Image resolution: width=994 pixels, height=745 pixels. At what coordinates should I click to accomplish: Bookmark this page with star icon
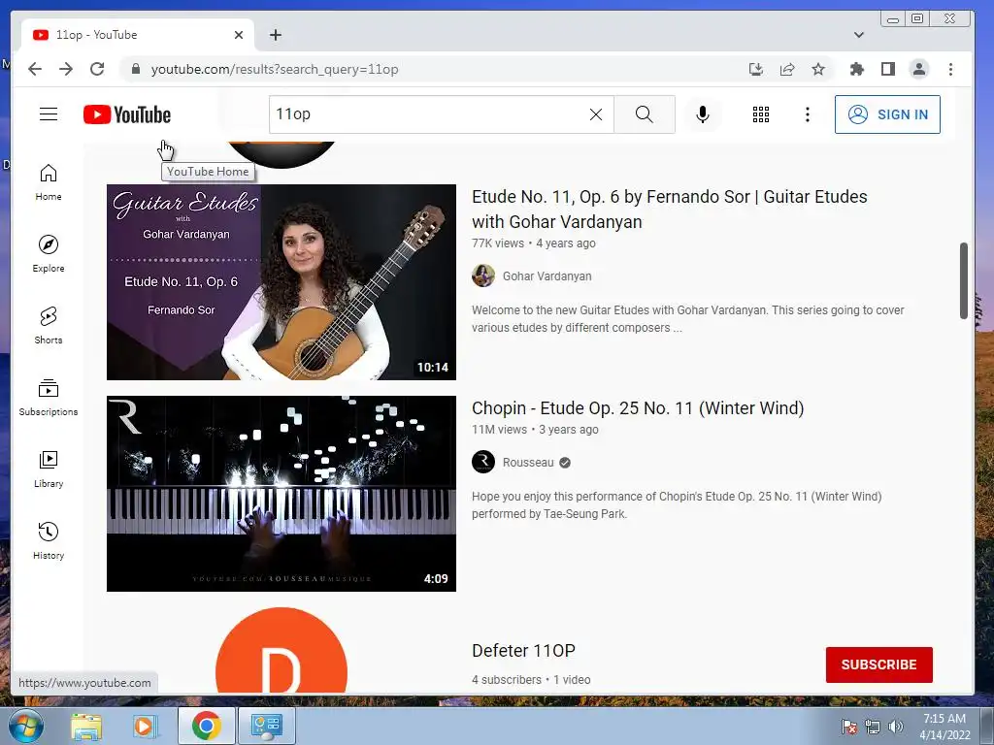coord(818,69)
